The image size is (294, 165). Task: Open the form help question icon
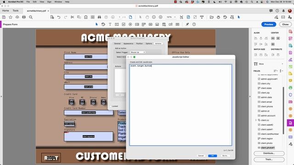194,24
